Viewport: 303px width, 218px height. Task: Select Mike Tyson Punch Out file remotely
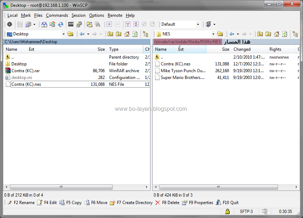pyautogui.click(x=226, y=71)
